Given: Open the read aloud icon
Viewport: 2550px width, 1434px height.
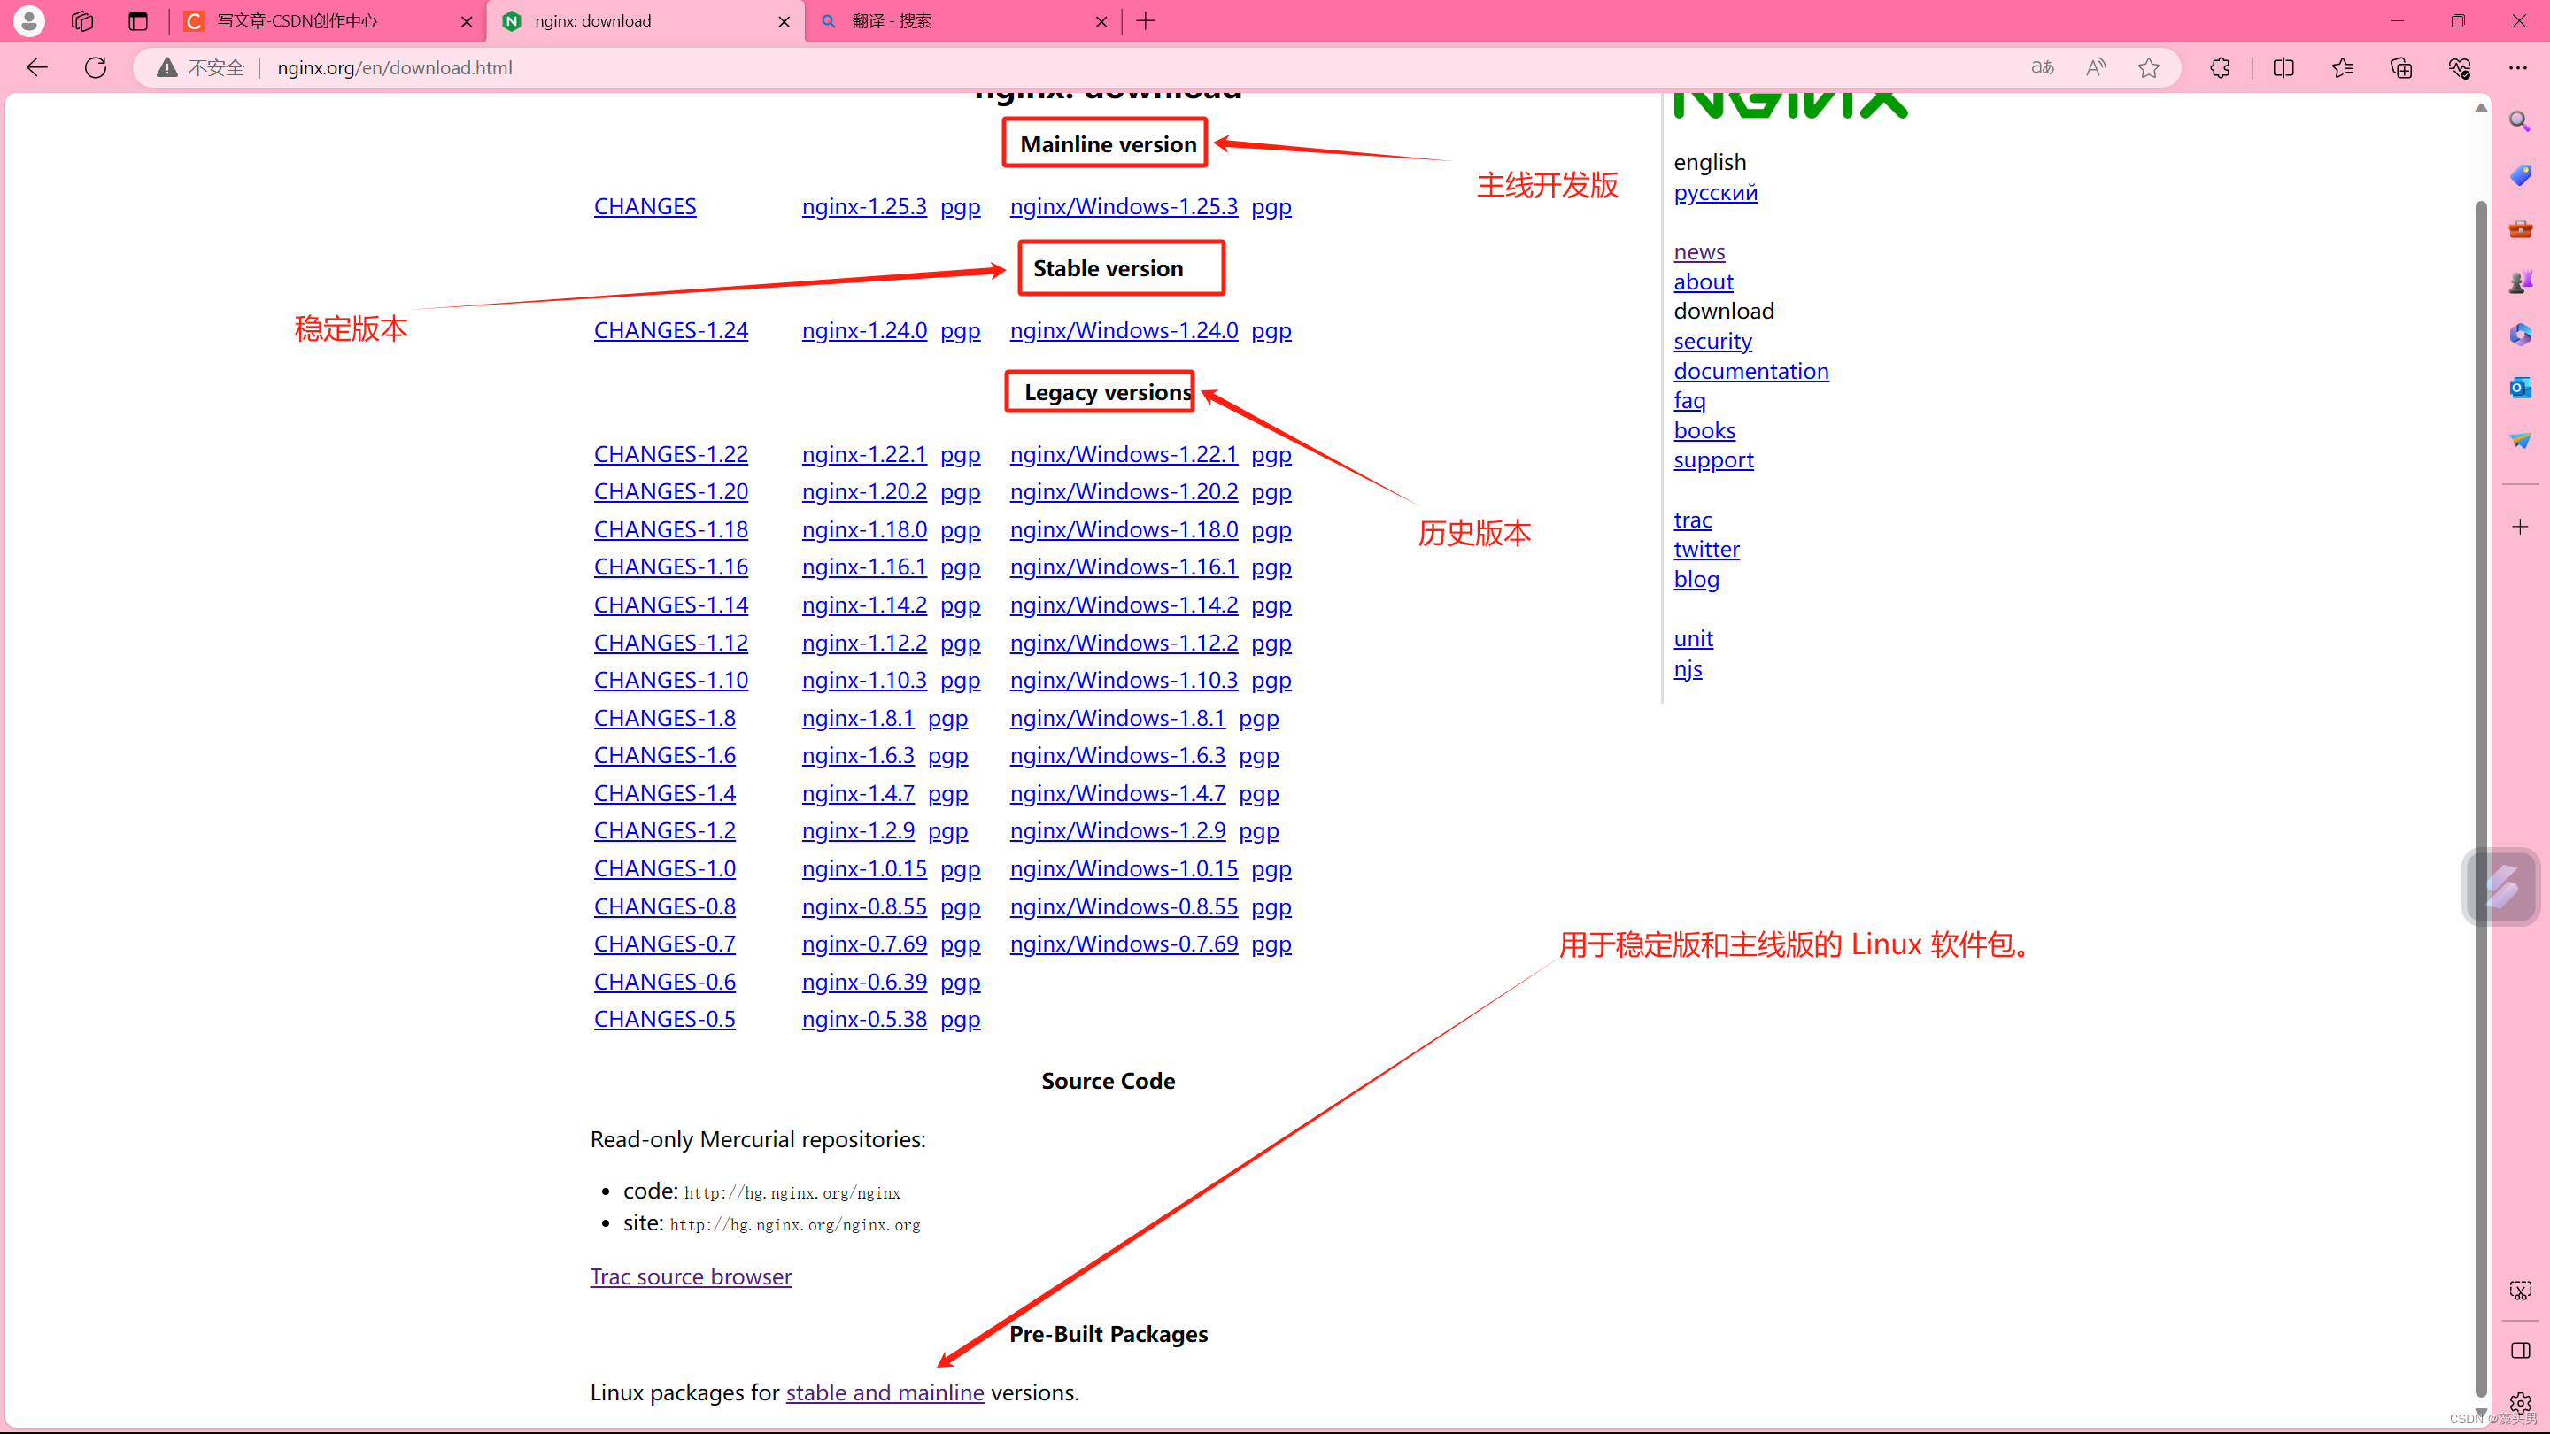Looking at the screenshot, I should 2096,67.
